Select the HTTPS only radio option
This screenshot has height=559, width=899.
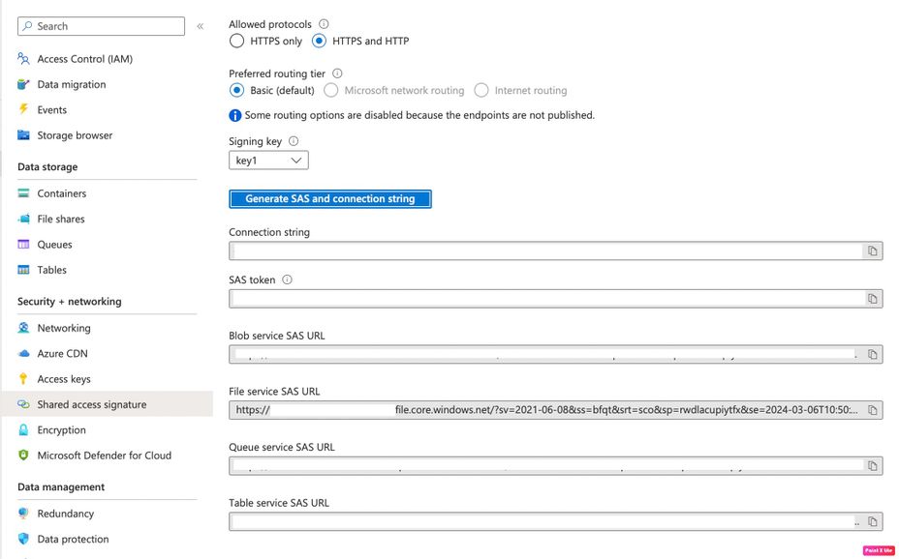coord(237,42)
